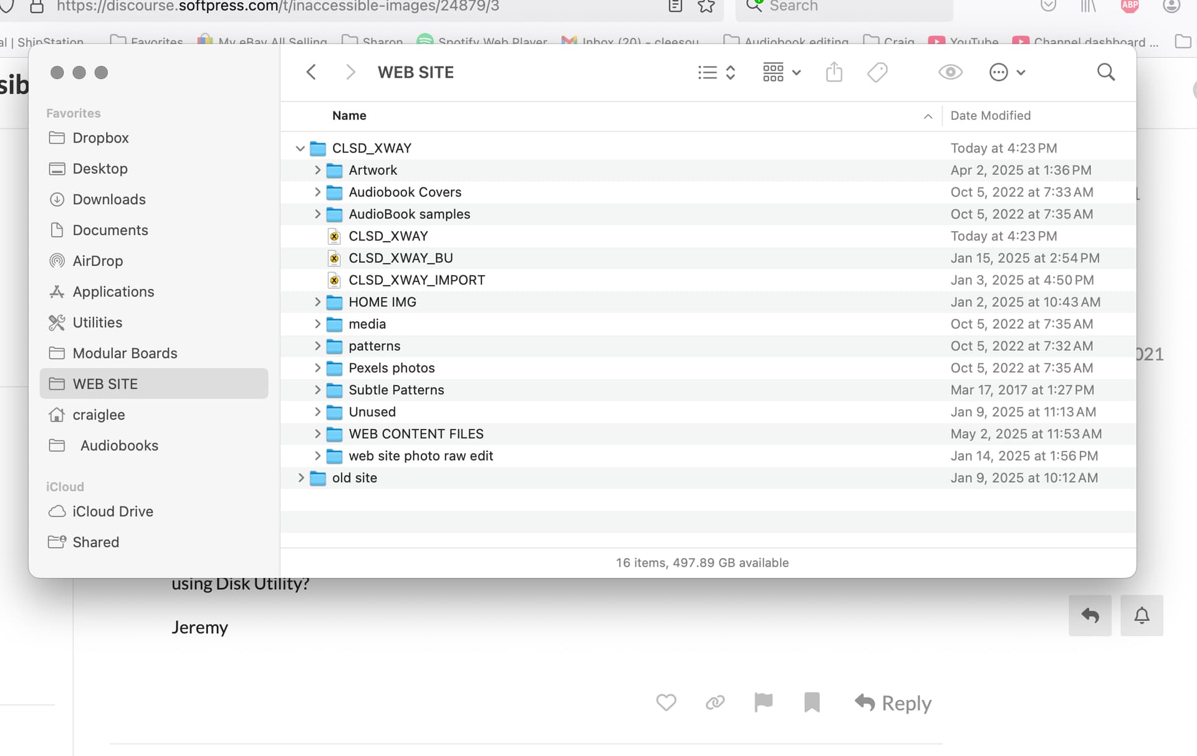1197x756 pixels.
Task: Open AirDrop in Finder sidebar
Action: click(x=153, y=261)
